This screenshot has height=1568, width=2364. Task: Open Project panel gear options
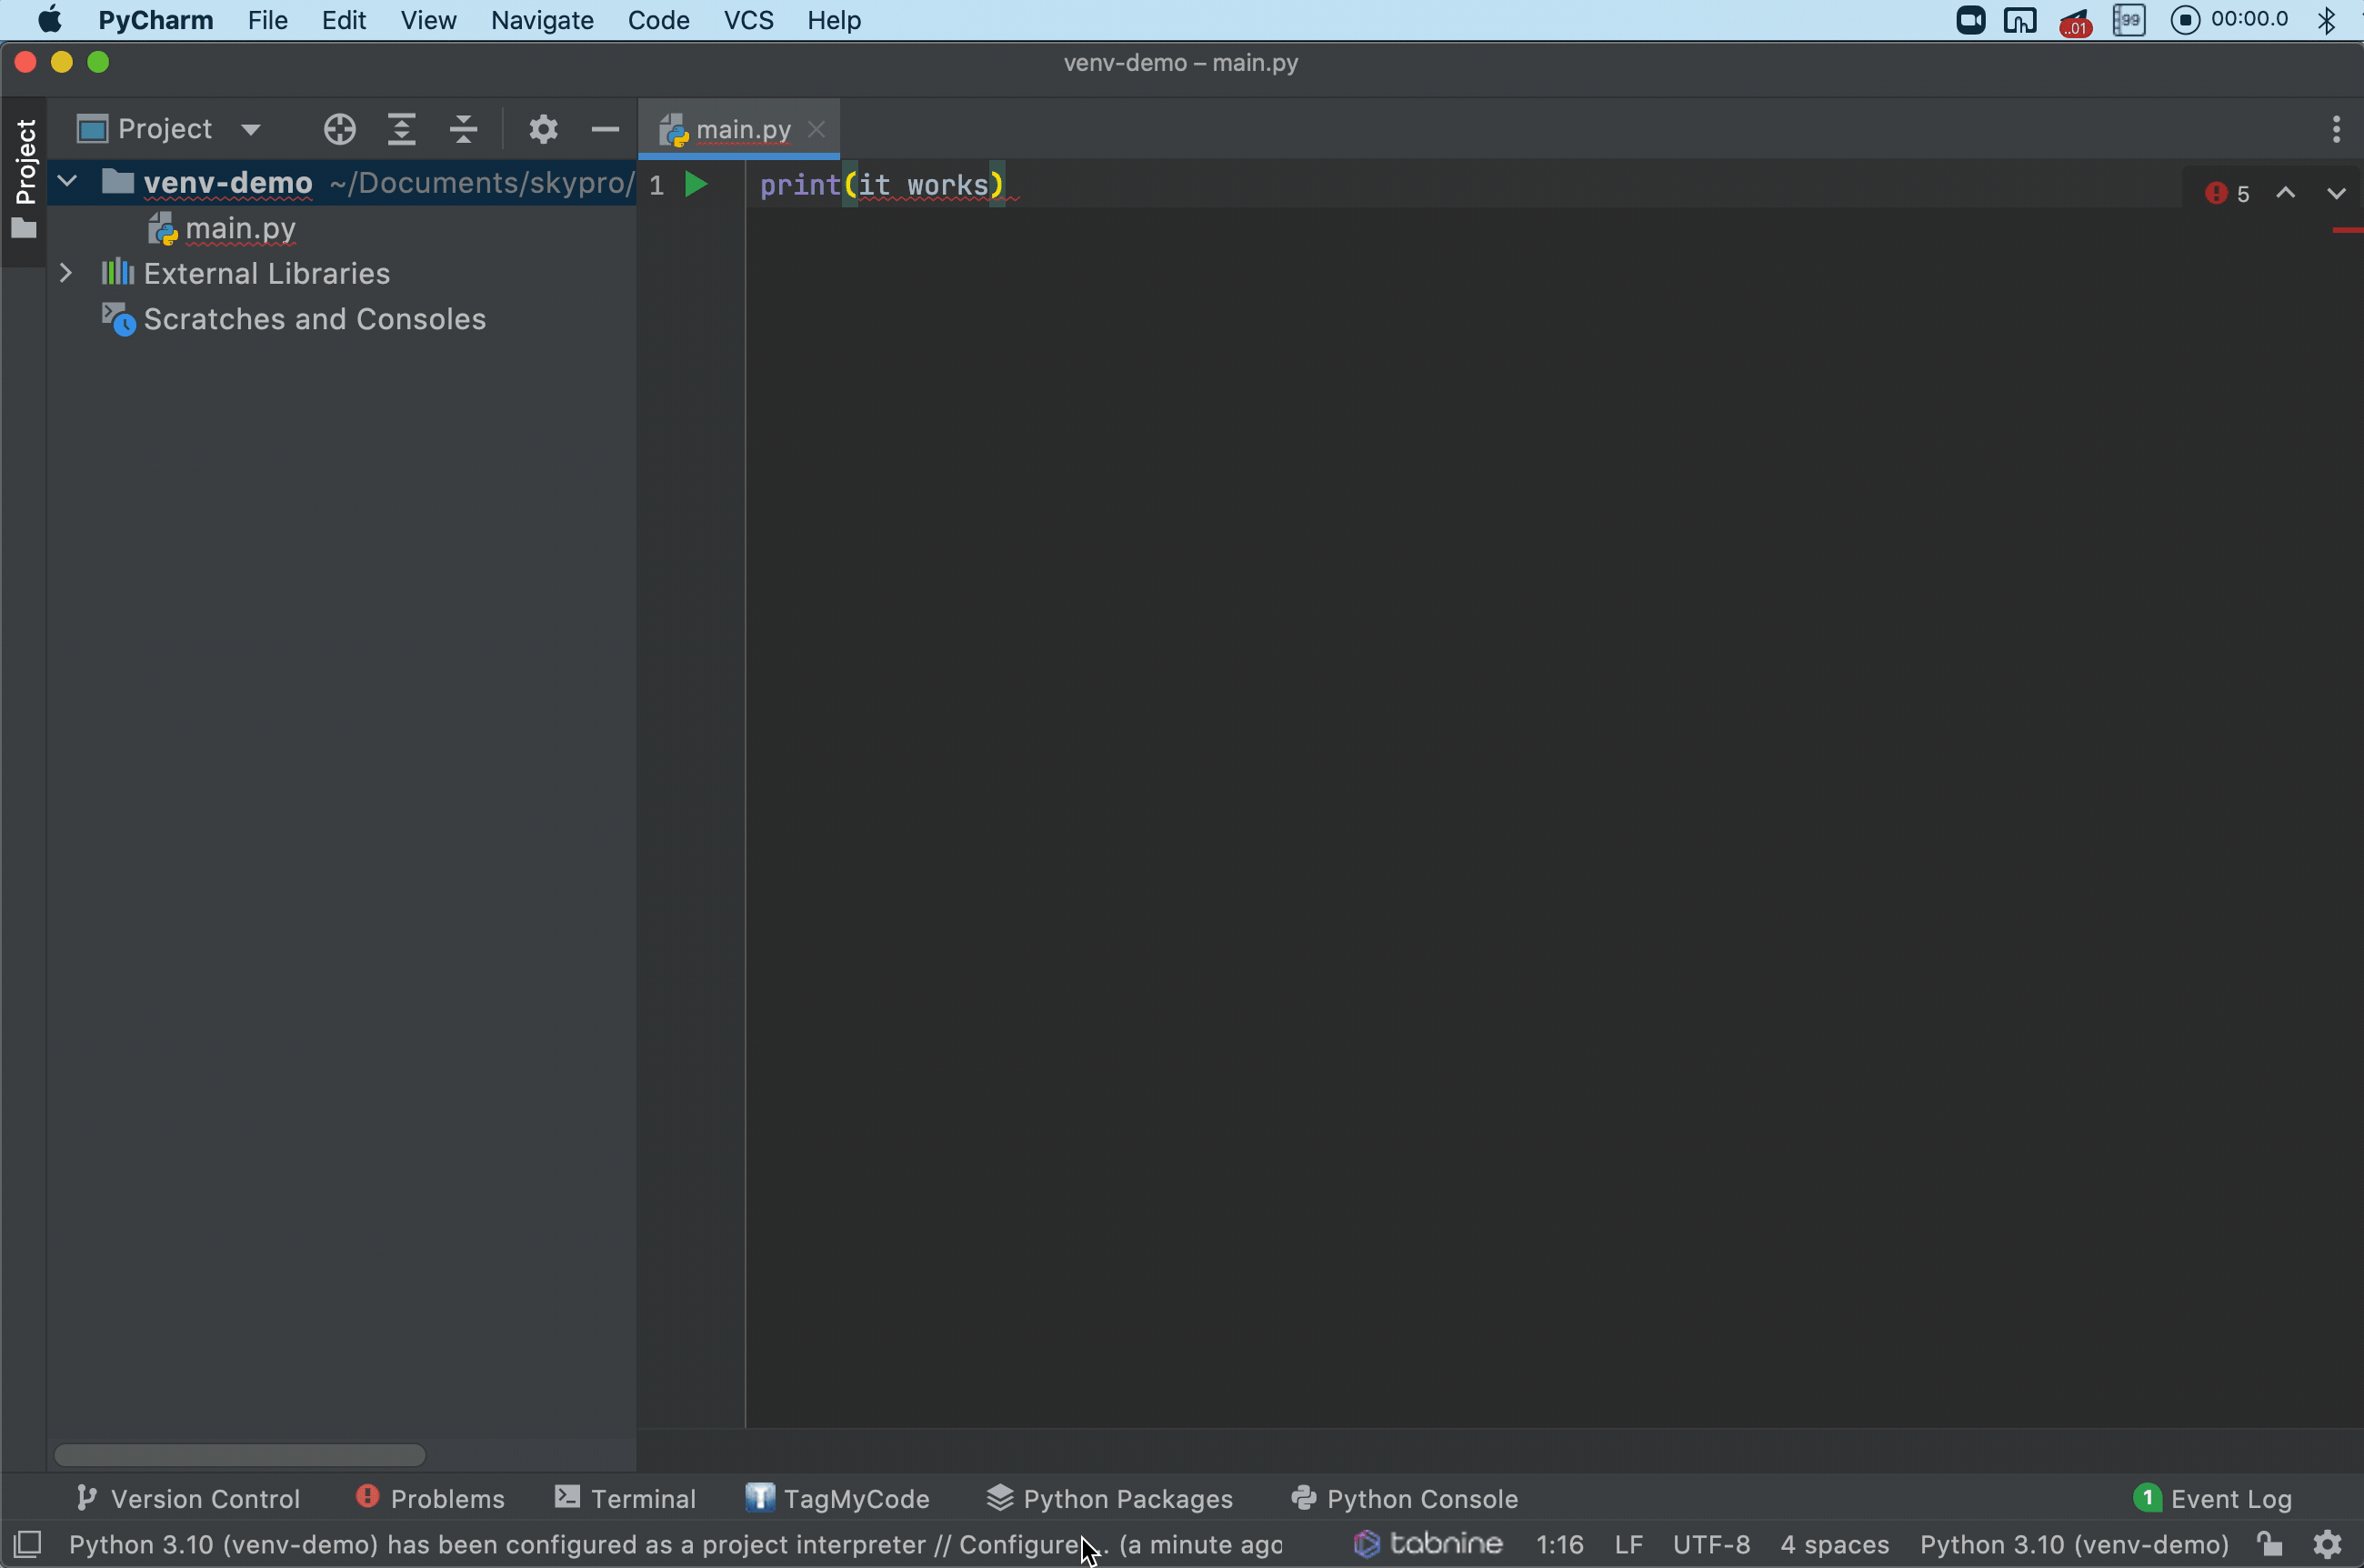pos(543,129)
